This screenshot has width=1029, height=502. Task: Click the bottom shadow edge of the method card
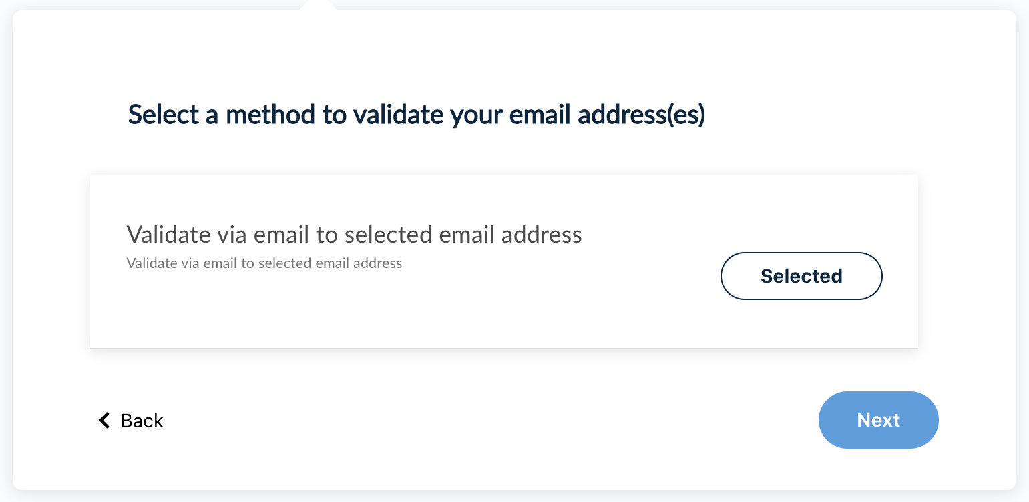(504, 348)
